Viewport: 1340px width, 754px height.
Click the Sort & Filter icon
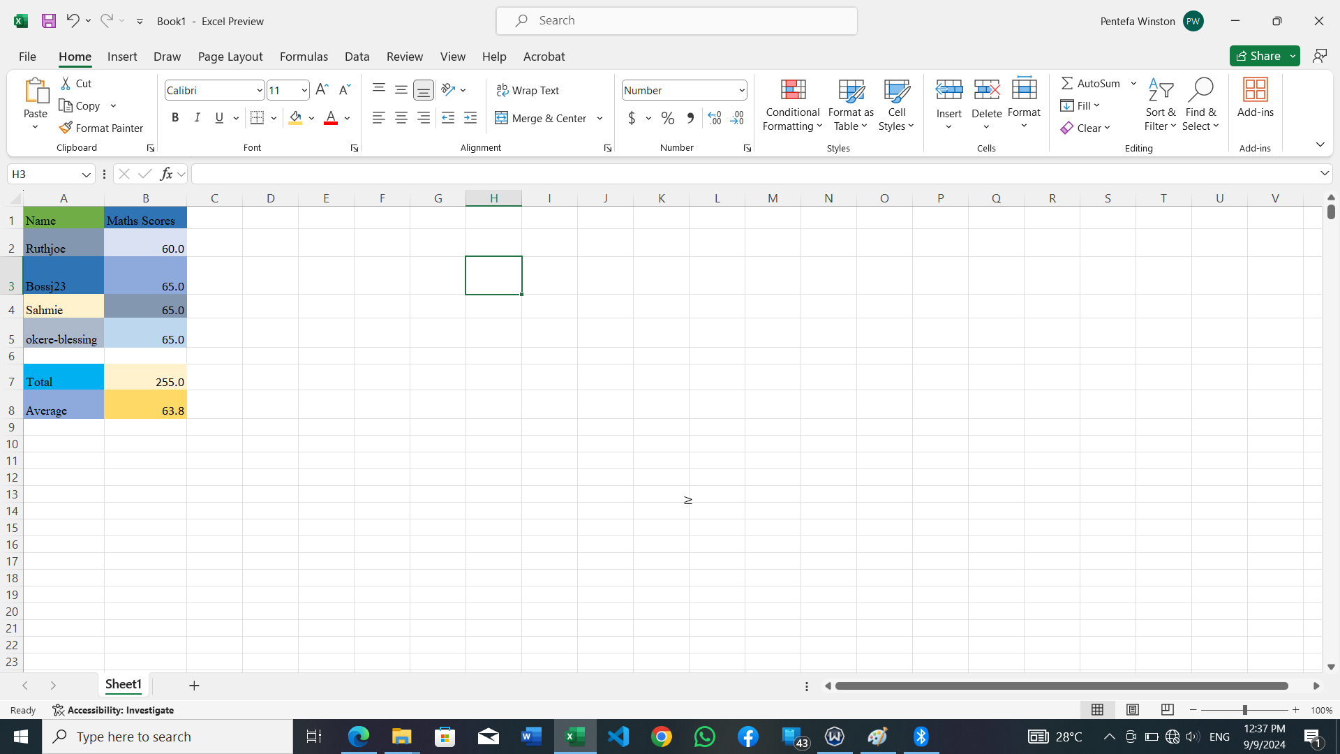tap(1160, 105)
